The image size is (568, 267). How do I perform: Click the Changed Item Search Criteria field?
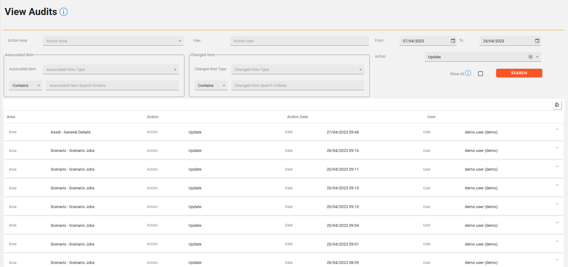click(x=297, y=86)
